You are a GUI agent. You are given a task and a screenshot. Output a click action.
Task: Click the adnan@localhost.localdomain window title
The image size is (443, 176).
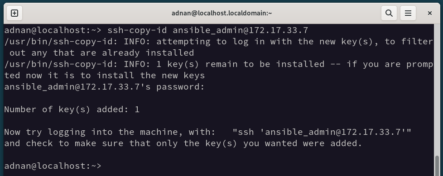222,13
